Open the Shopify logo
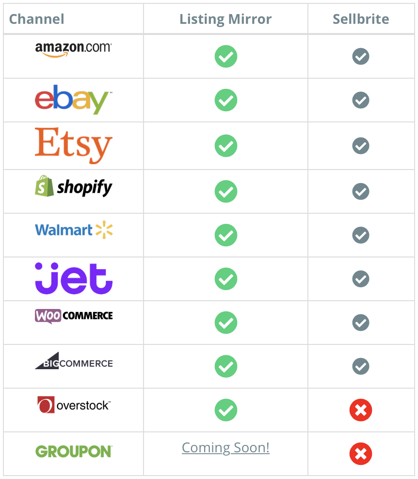Screen dimensions: 418x479 [x=74, y=186]
